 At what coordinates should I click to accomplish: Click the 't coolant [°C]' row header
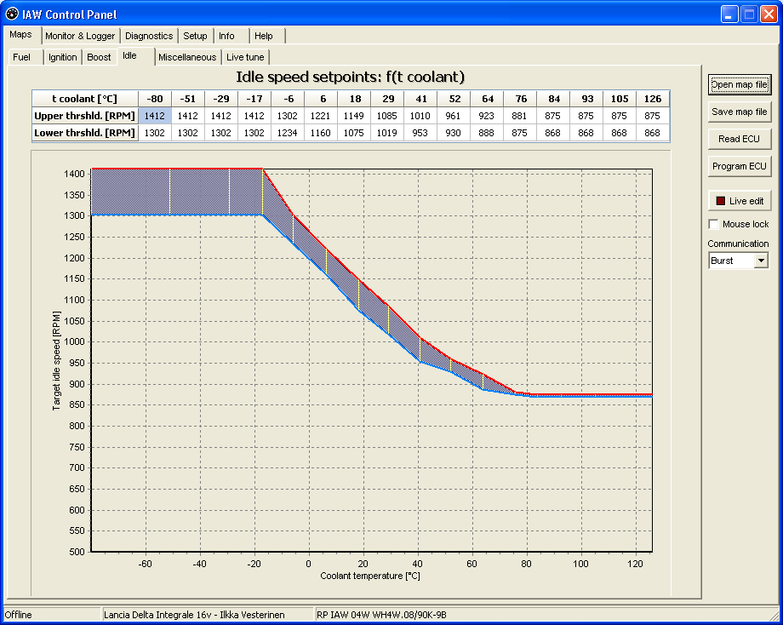[85, 99]
